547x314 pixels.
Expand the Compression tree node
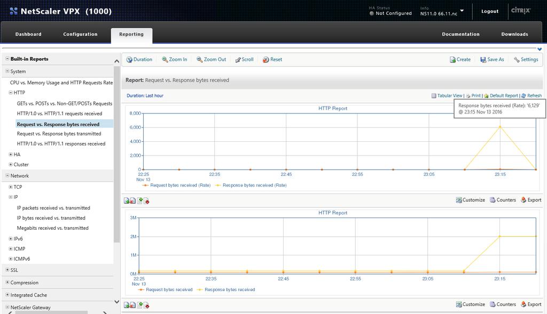[x=7, y=283]
